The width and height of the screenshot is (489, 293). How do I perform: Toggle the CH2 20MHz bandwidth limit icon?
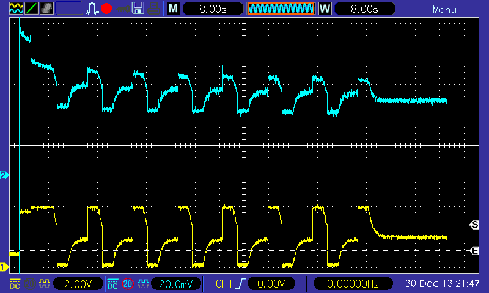click(128, 284)
